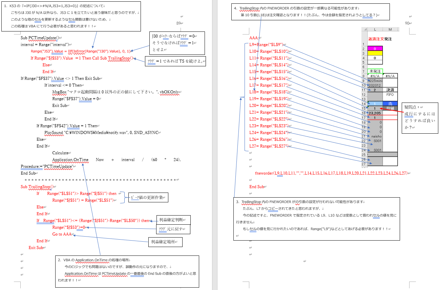Click the 利益確定場所 callout box
440x290 pixels.
(x=165, y=242)
